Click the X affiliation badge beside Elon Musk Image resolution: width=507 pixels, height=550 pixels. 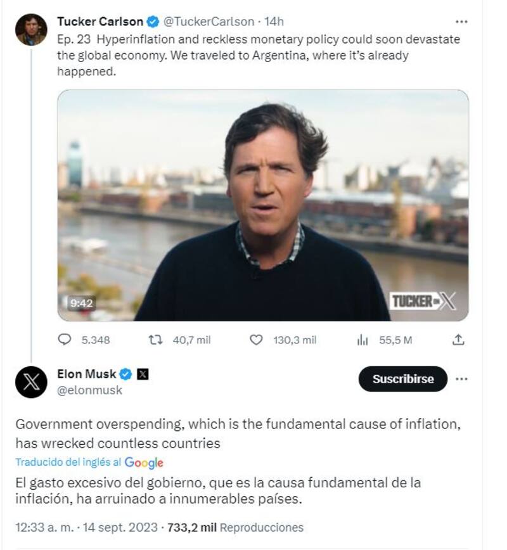tap(143, 374)
